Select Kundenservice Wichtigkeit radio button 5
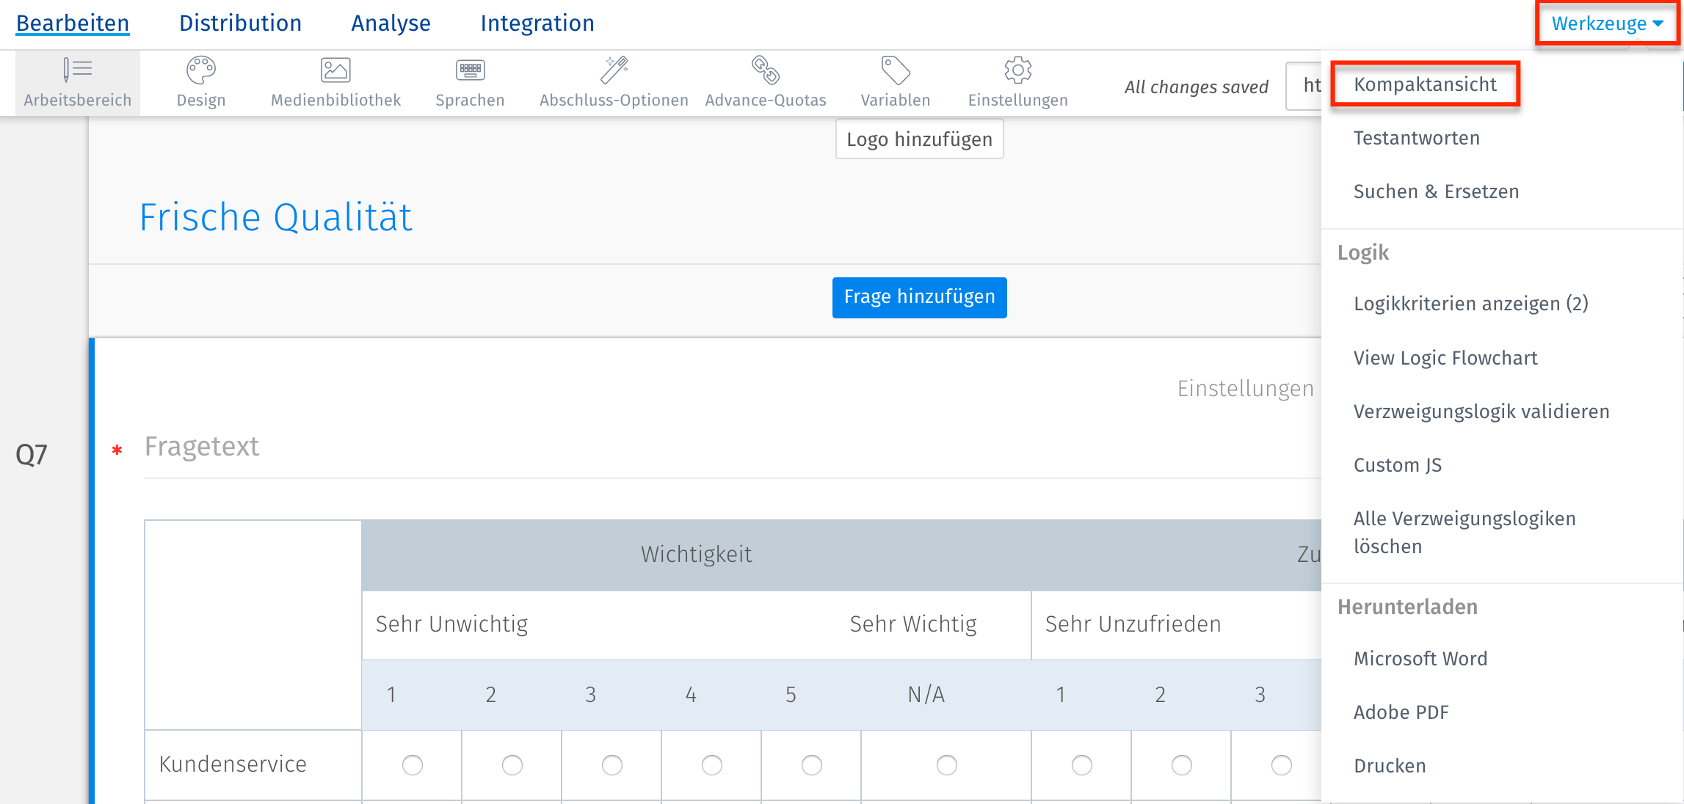Viewport: 1684px width, 804px height. (811, 765)
